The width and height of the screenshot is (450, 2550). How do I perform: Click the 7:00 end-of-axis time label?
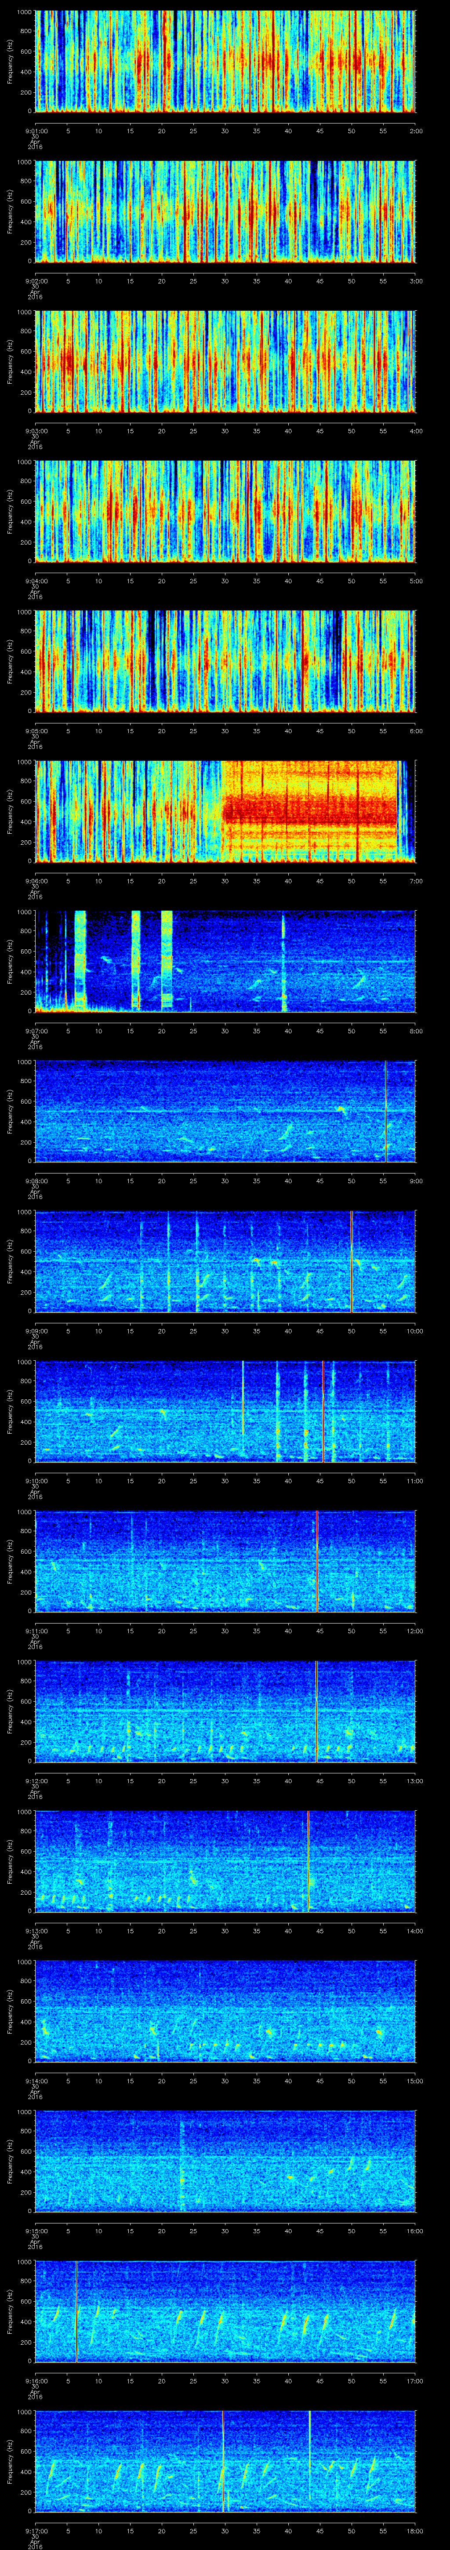415,881
